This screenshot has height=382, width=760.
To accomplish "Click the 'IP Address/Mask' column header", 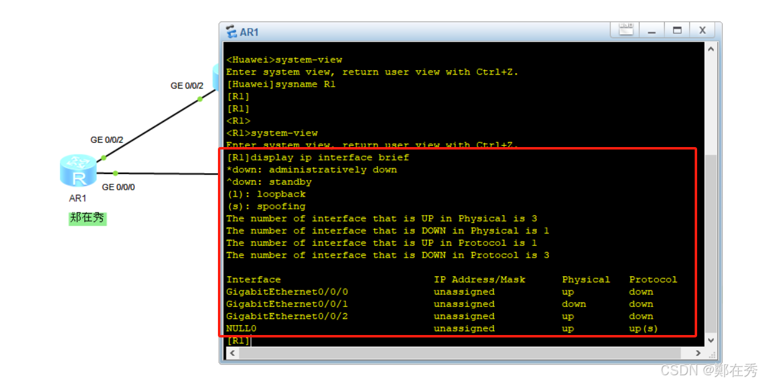I will pyautogui.click(x=479, y=279).
